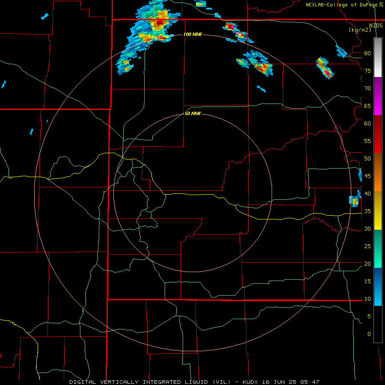This screenshot has width=385, height=385.
Task: Select the brown-orange segment of color bar
Action: pyautogui.click(x=378, y=172)
